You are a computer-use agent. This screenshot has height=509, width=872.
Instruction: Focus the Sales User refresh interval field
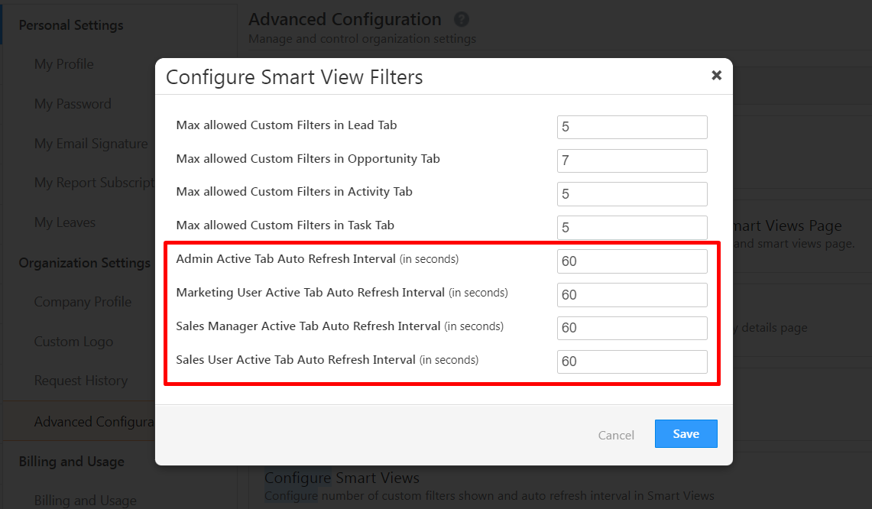point(632,361)
